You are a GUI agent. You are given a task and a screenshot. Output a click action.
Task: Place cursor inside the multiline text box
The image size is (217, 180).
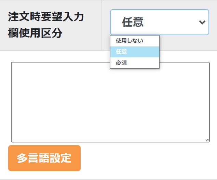coord(110,102)
